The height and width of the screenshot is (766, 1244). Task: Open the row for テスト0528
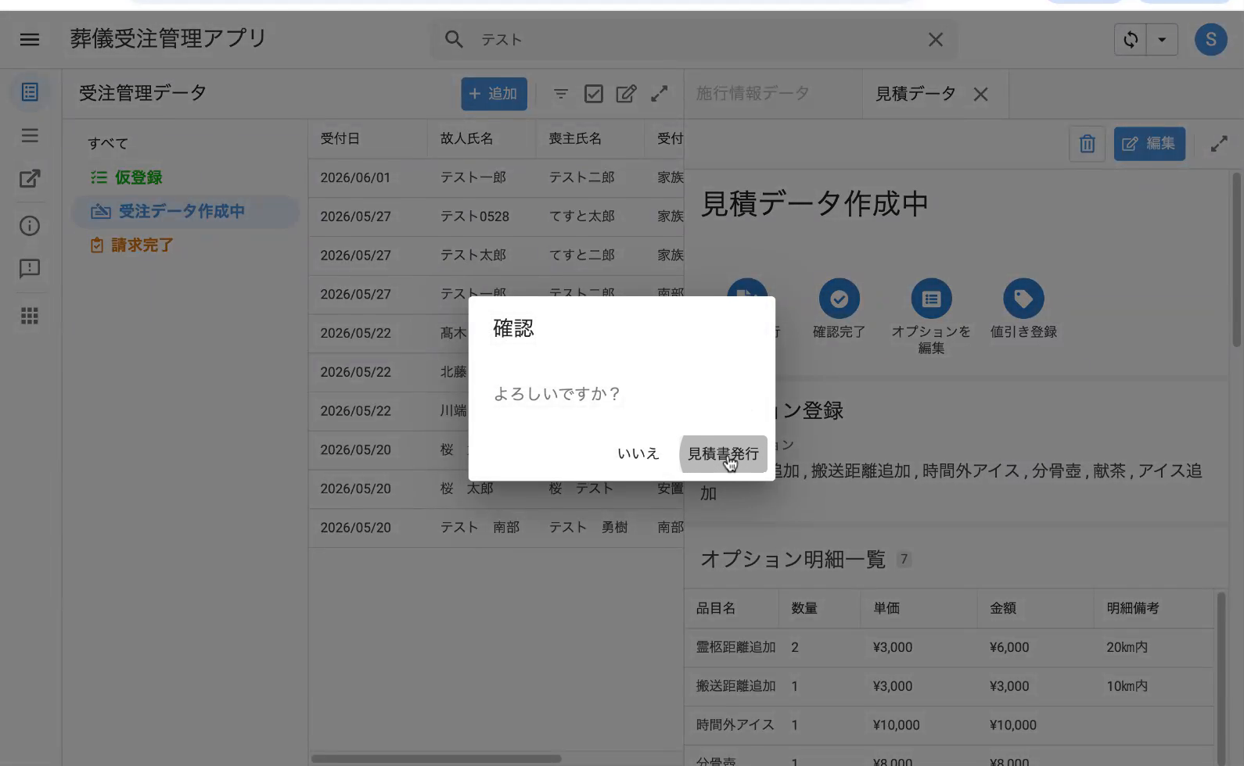[x=496, y=217]
